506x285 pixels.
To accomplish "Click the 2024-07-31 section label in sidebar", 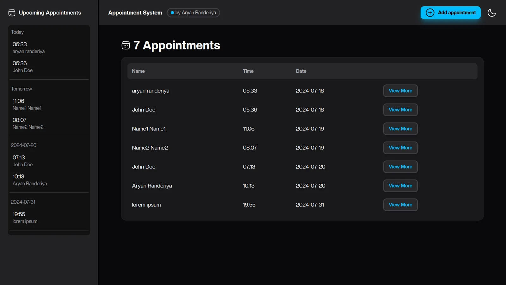I will click(23, 202).
